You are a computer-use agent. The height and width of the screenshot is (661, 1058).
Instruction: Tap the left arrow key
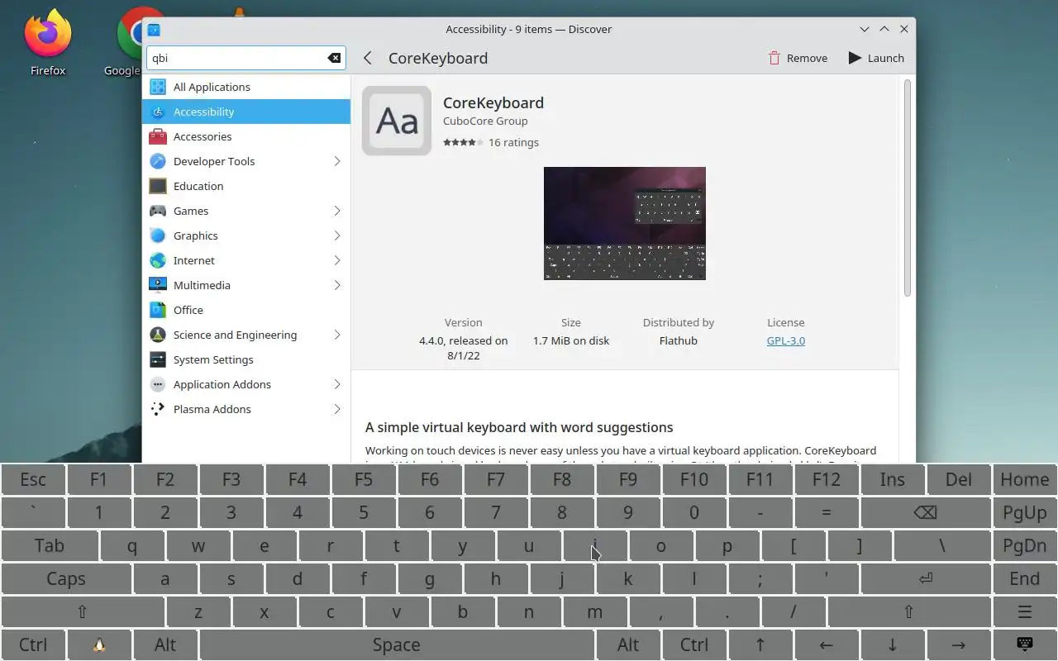(x=827, y=645)
